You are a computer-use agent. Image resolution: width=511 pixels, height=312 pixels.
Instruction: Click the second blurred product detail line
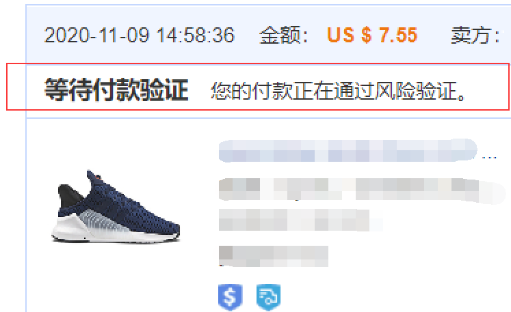362,190
